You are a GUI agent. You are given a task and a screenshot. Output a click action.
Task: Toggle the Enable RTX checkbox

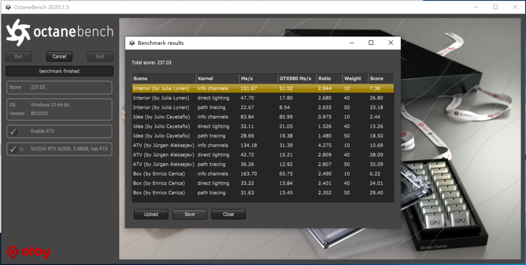(14, 131)
